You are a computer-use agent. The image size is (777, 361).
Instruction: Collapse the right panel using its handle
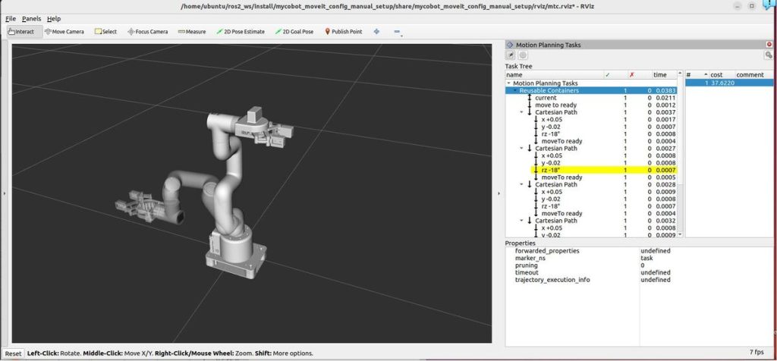click(x=499, y=193)
